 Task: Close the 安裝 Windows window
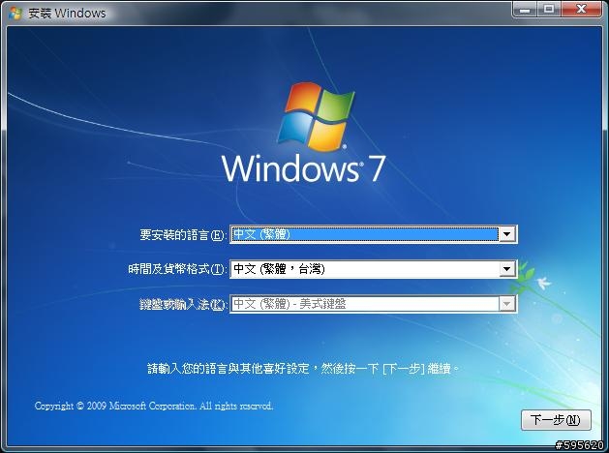(581, 10)
